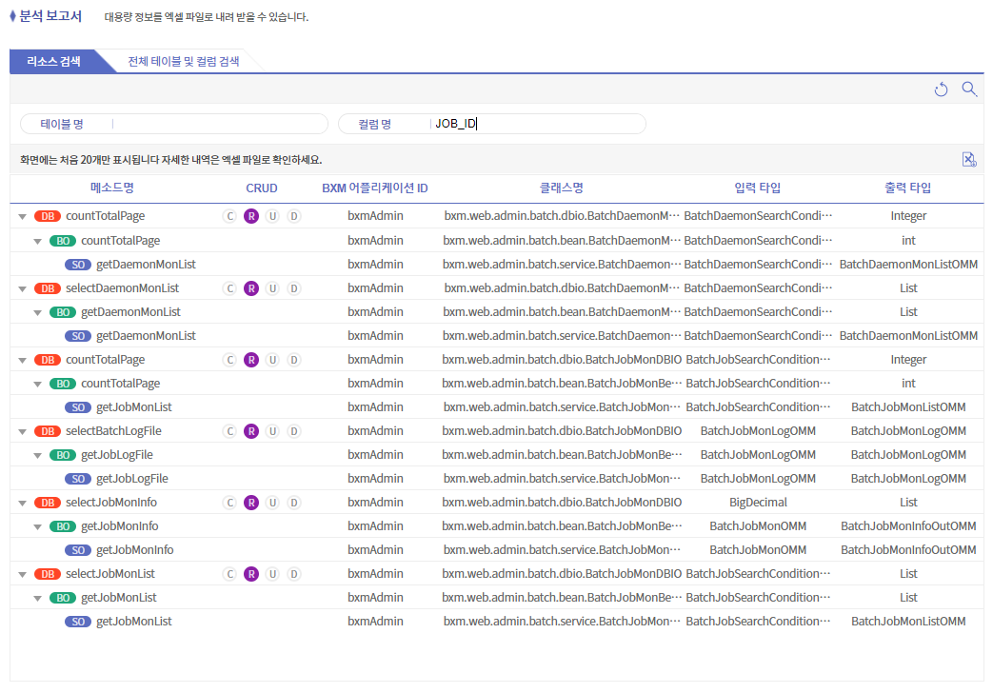Click the magnifier search icon
This screenshot has height=693, width=993.
(x=969, y=89)
